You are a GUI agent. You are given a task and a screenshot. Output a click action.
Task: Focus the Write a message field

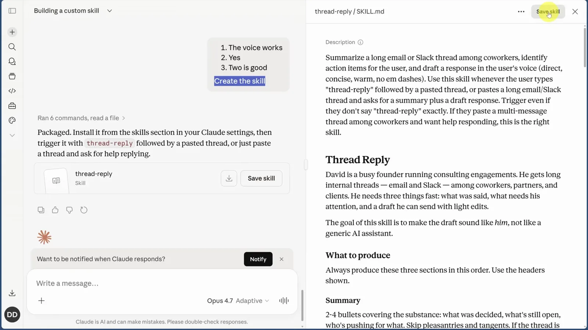[x=162, y=283]
